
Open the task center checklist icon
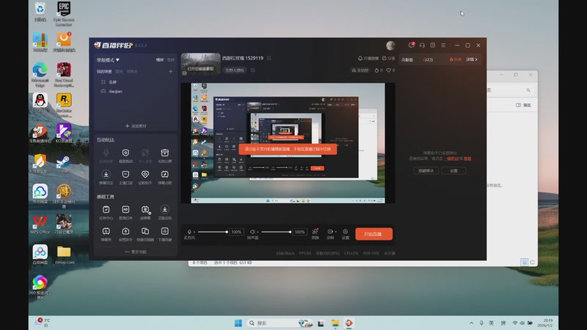tap(106, 210)
